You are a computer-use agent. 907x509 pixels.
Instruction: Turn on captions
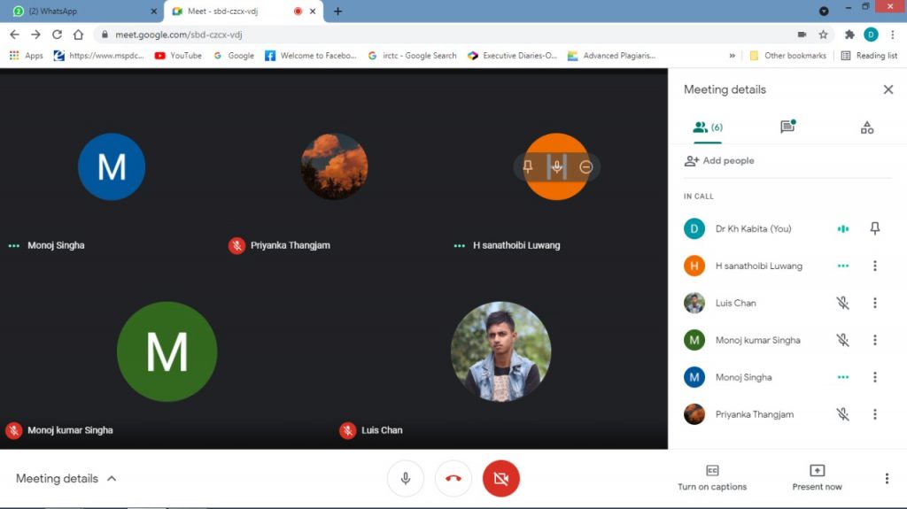point(711,477)
